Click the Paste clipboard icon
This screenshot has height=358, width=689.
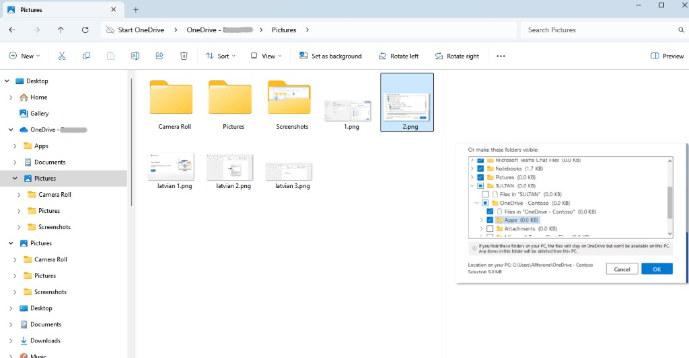tap(111, 56)
